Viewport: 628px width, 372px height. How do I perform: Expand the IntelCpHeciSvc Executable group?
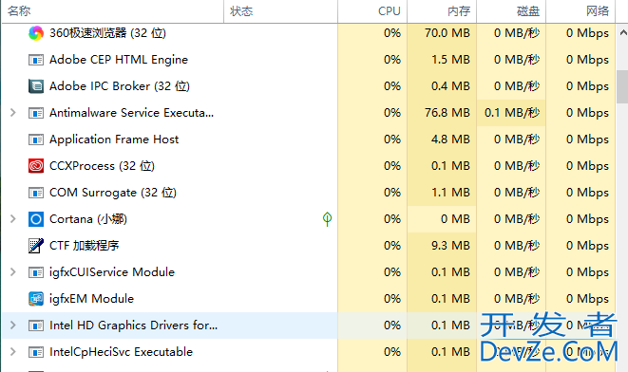12,352
